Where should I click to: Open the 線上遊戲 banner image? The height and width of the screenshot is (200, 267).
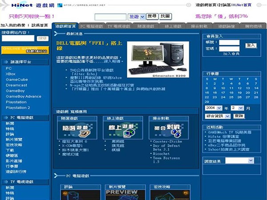[x=123, y=130]
